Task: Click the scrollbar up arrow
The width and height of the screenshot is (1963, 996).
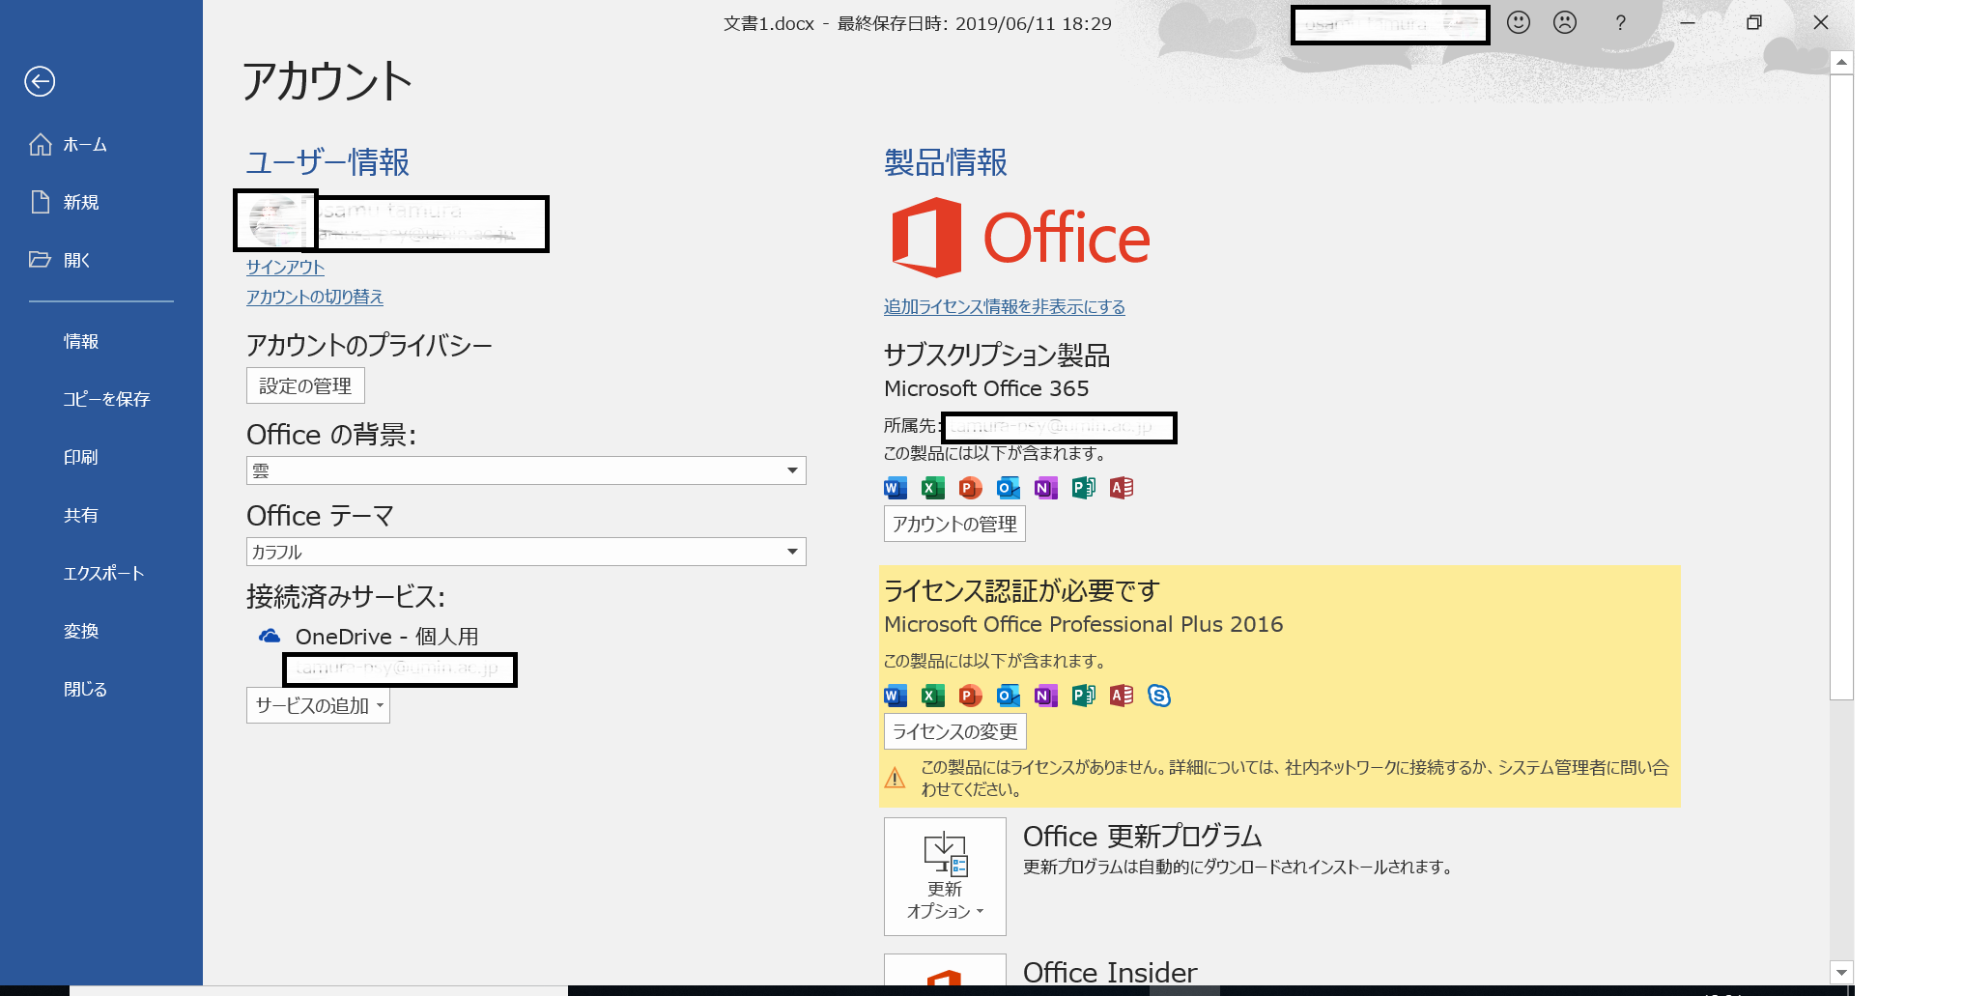Action: point(1841,63)
